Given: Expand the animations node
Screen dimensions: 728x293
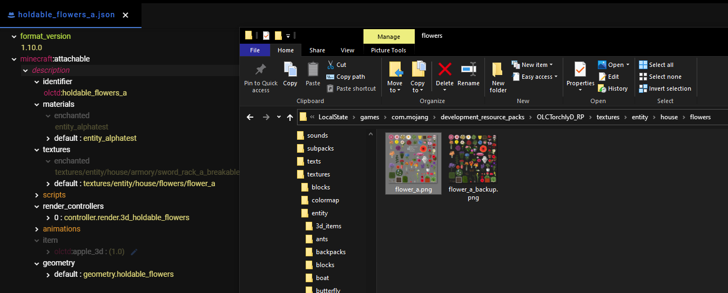Looking at the screenshot, I should tap(37, 229).
